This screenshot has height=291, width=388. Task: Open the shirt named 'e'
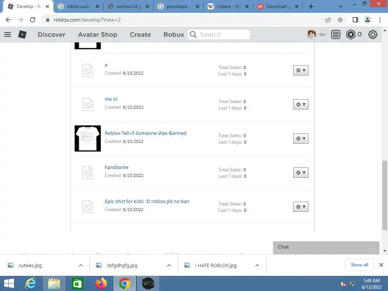coord(106,65)
